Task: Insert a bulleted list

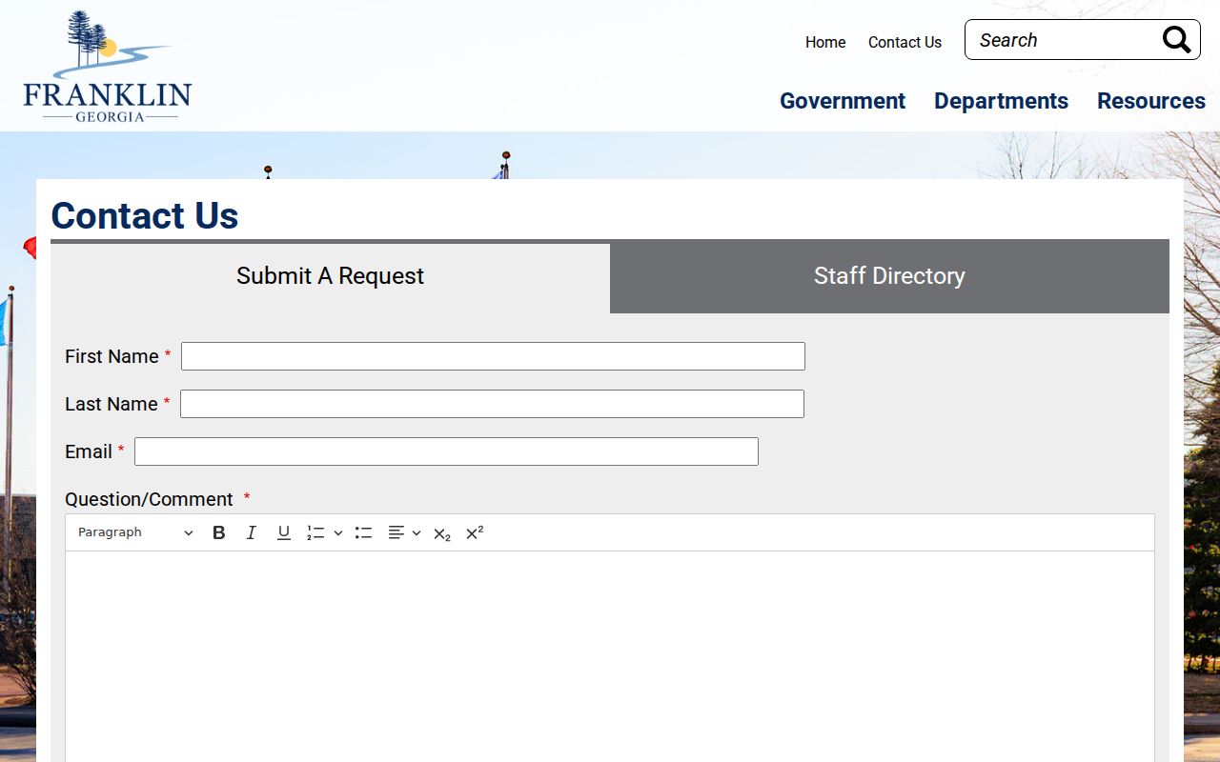Action: [x=363, y=532]
